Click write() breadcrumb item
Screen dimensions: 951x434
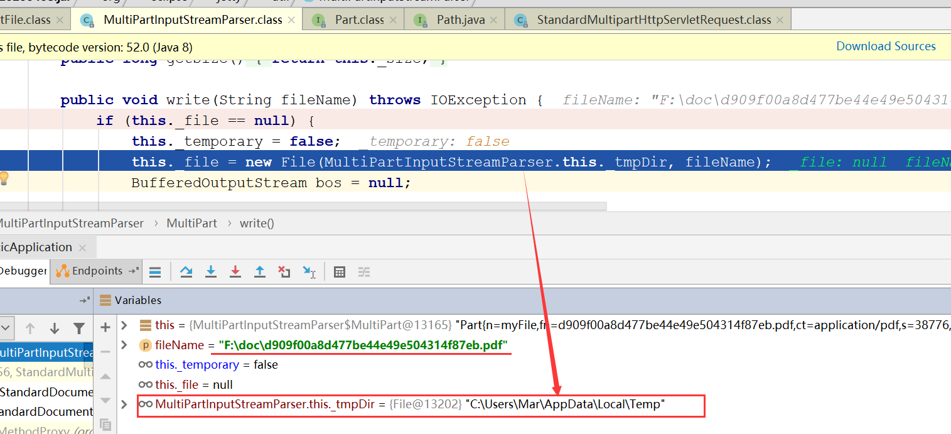point(257,223)
